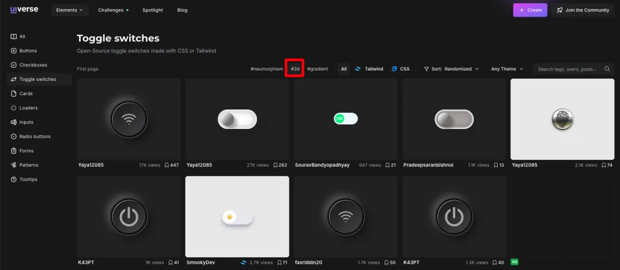Screen dimensions: 620x270
Task: Toggle SouravBandyopadhyay's green YES switch
Action: 346,119
